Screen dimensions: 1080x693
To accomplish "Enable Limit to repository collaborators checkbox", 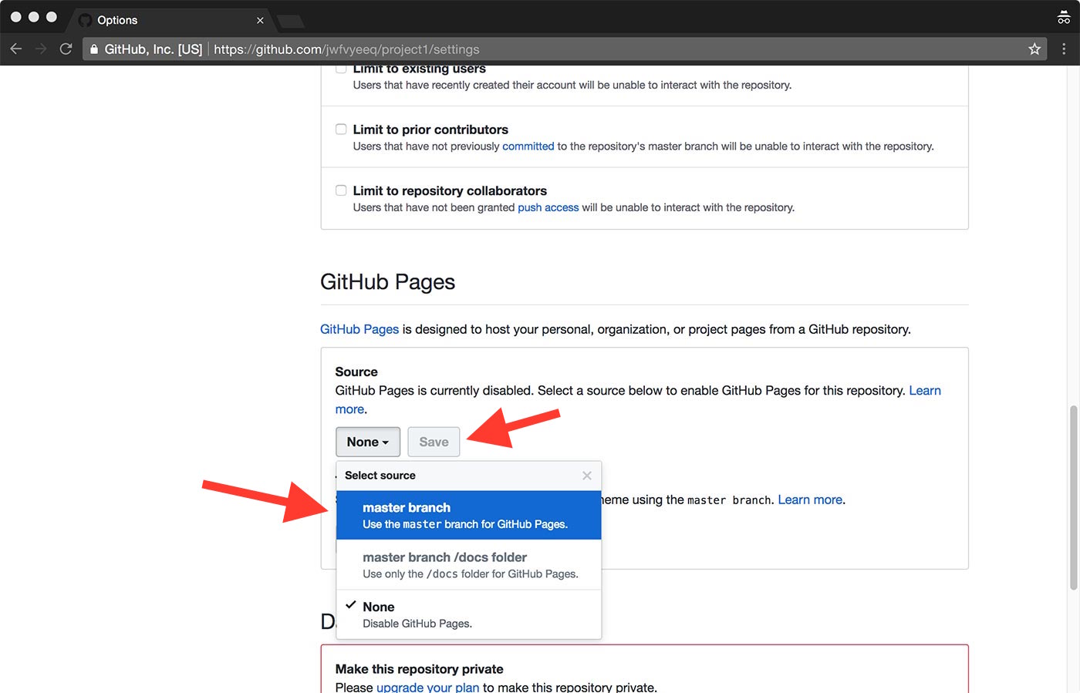I will tap(341, 190).
